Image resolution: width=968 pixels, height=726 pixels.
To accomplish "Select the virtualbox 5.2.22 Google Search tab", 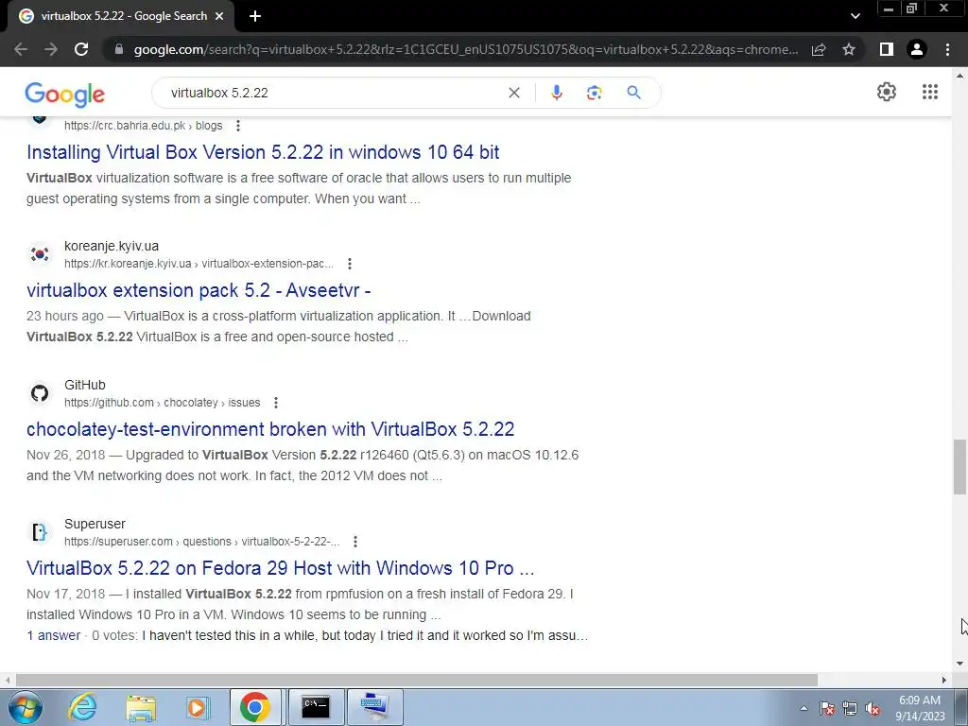I will (120, 16).
